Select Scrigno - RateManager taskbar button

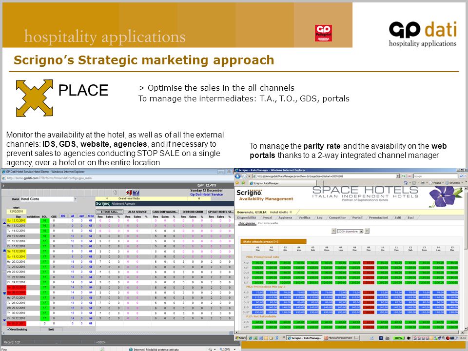coord(304,338)
